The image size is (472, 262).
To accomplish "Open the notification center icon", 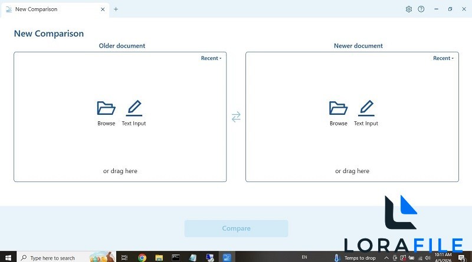I will tap(461, 258).
